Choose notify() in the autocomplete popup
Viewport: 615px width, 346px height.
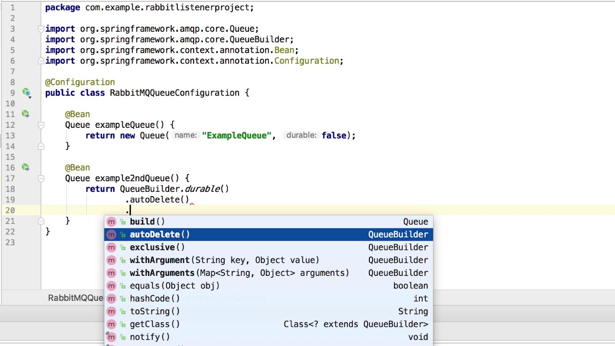(x=149, y=337)
